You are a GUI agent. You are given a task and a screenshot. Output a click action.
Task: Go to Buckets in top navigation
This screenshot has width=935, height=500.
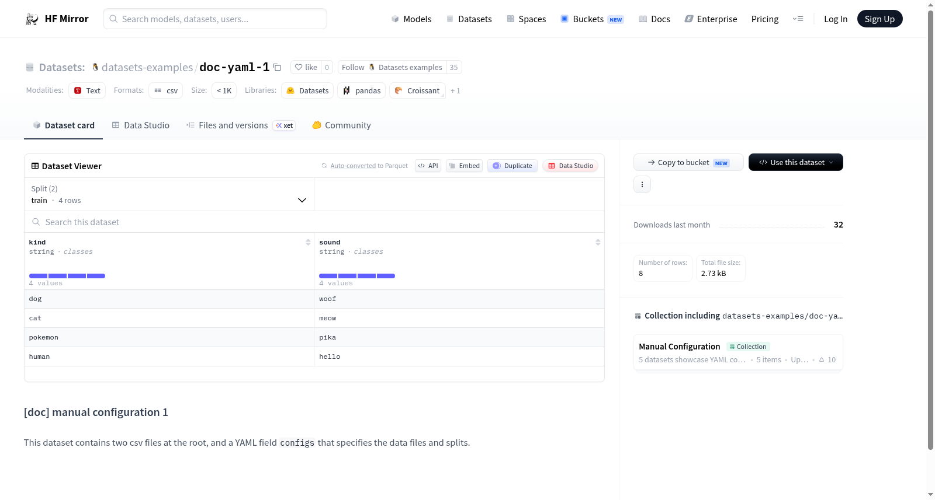pyautogui.click(x=592, y=19)
